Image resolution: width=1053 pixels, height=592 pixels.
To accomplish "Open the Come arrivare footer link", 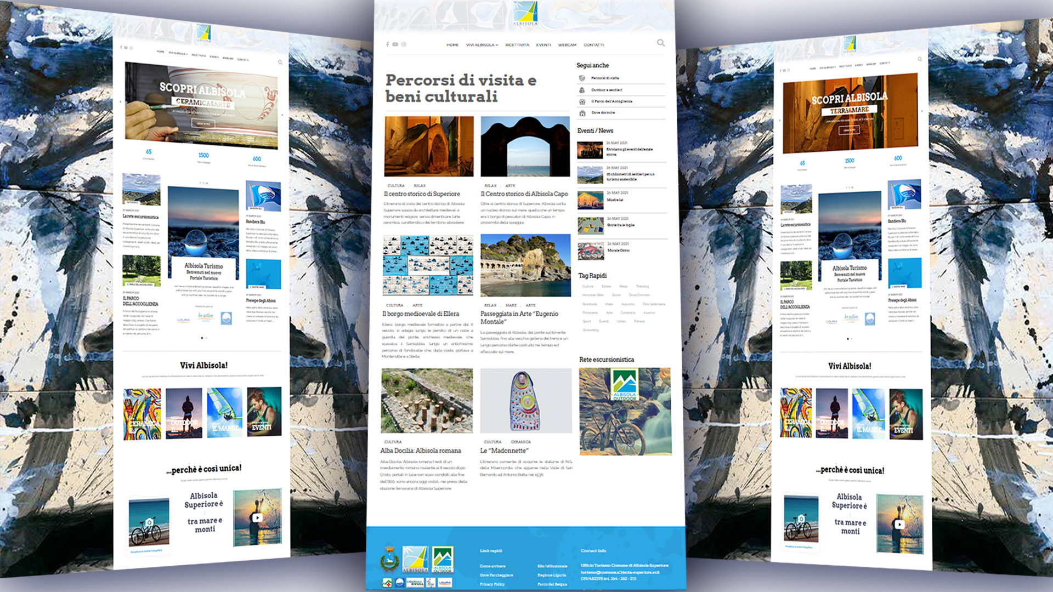I will coord(492,566).
